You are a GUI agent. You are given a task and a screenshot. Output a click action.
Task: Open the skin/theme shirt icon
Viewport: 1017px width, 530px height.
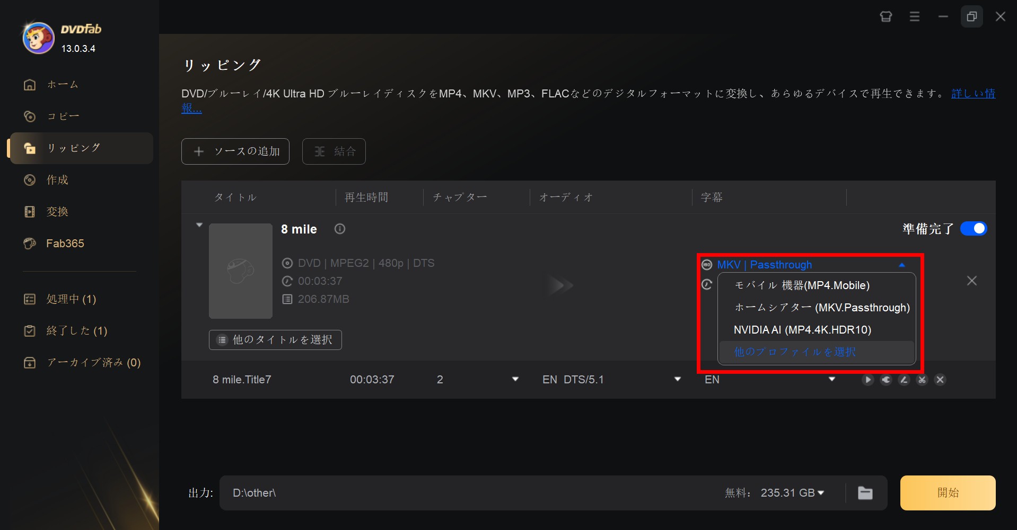pyautogui.click(x=886, y=17)
